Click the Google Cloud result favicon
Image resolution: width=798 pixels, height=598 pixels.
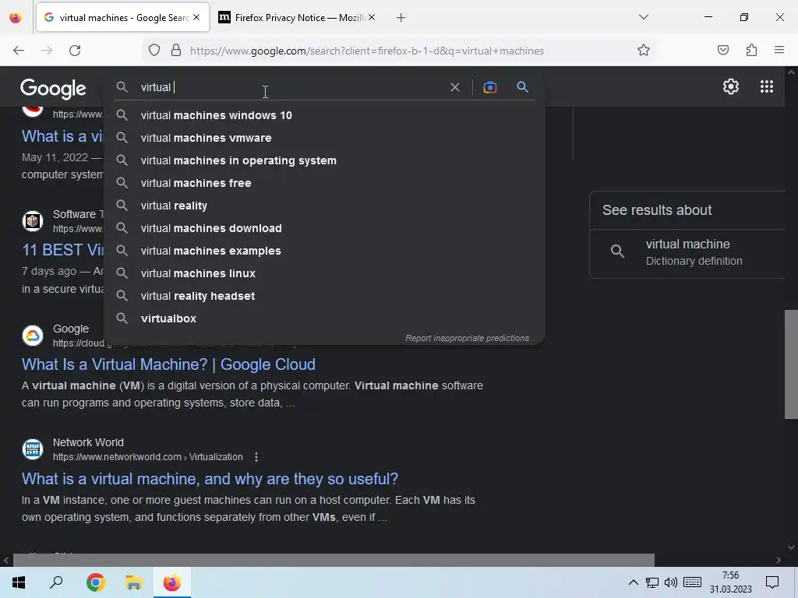(x=33, y=336)
